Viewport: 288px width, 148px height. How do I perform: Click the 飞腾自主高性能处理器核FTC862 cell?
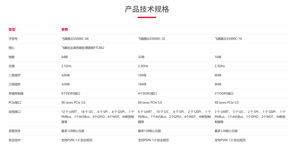(83, 48)
